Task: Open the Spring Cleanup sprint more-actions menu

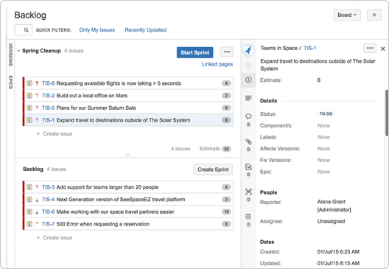Action: 227,52
